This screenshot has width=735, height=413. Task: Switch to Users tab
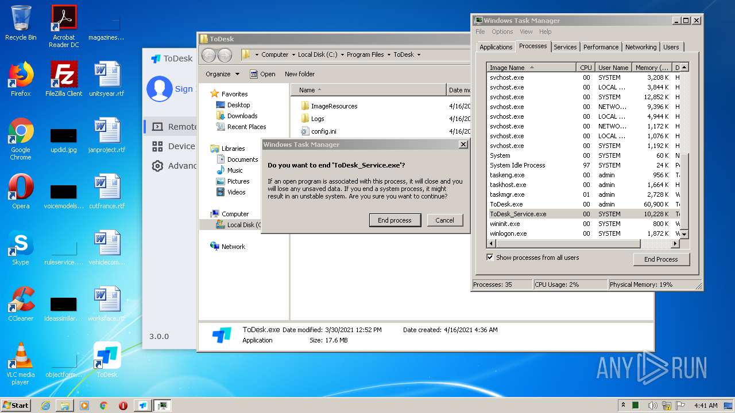671,47
